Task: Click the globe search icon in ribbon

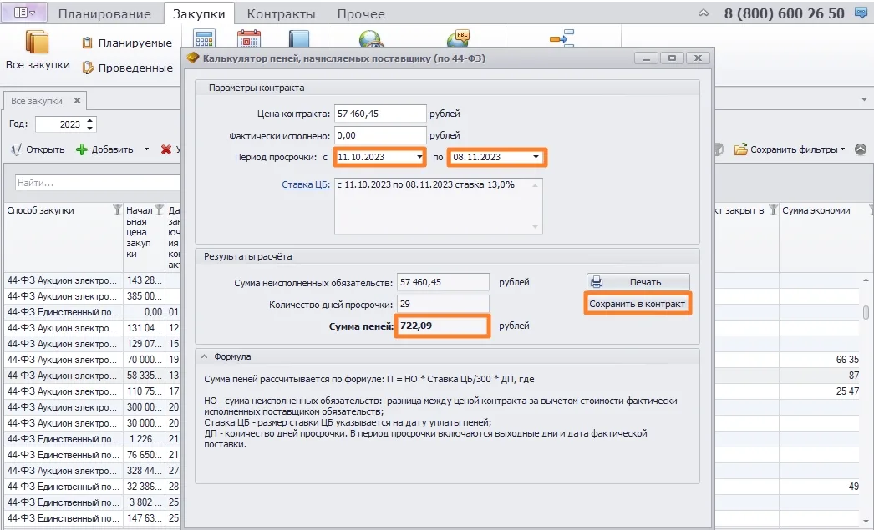Action: (x=369, y=38)
